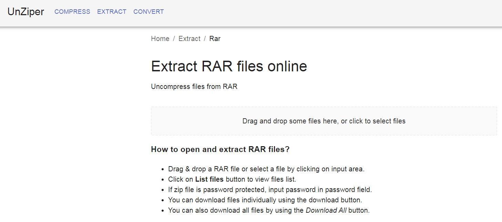Open the EXTRACT section from the navigation bar
This screenshot has height=222, width=502.
pyautogui.click(x=112, y=11)
